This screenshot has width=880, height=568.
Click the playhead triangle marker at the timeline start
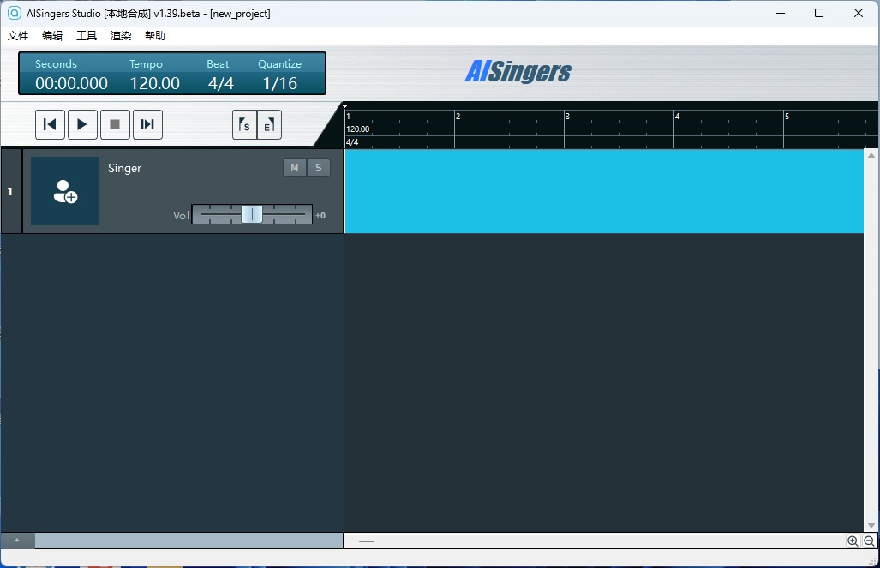(x=345, y=105)
